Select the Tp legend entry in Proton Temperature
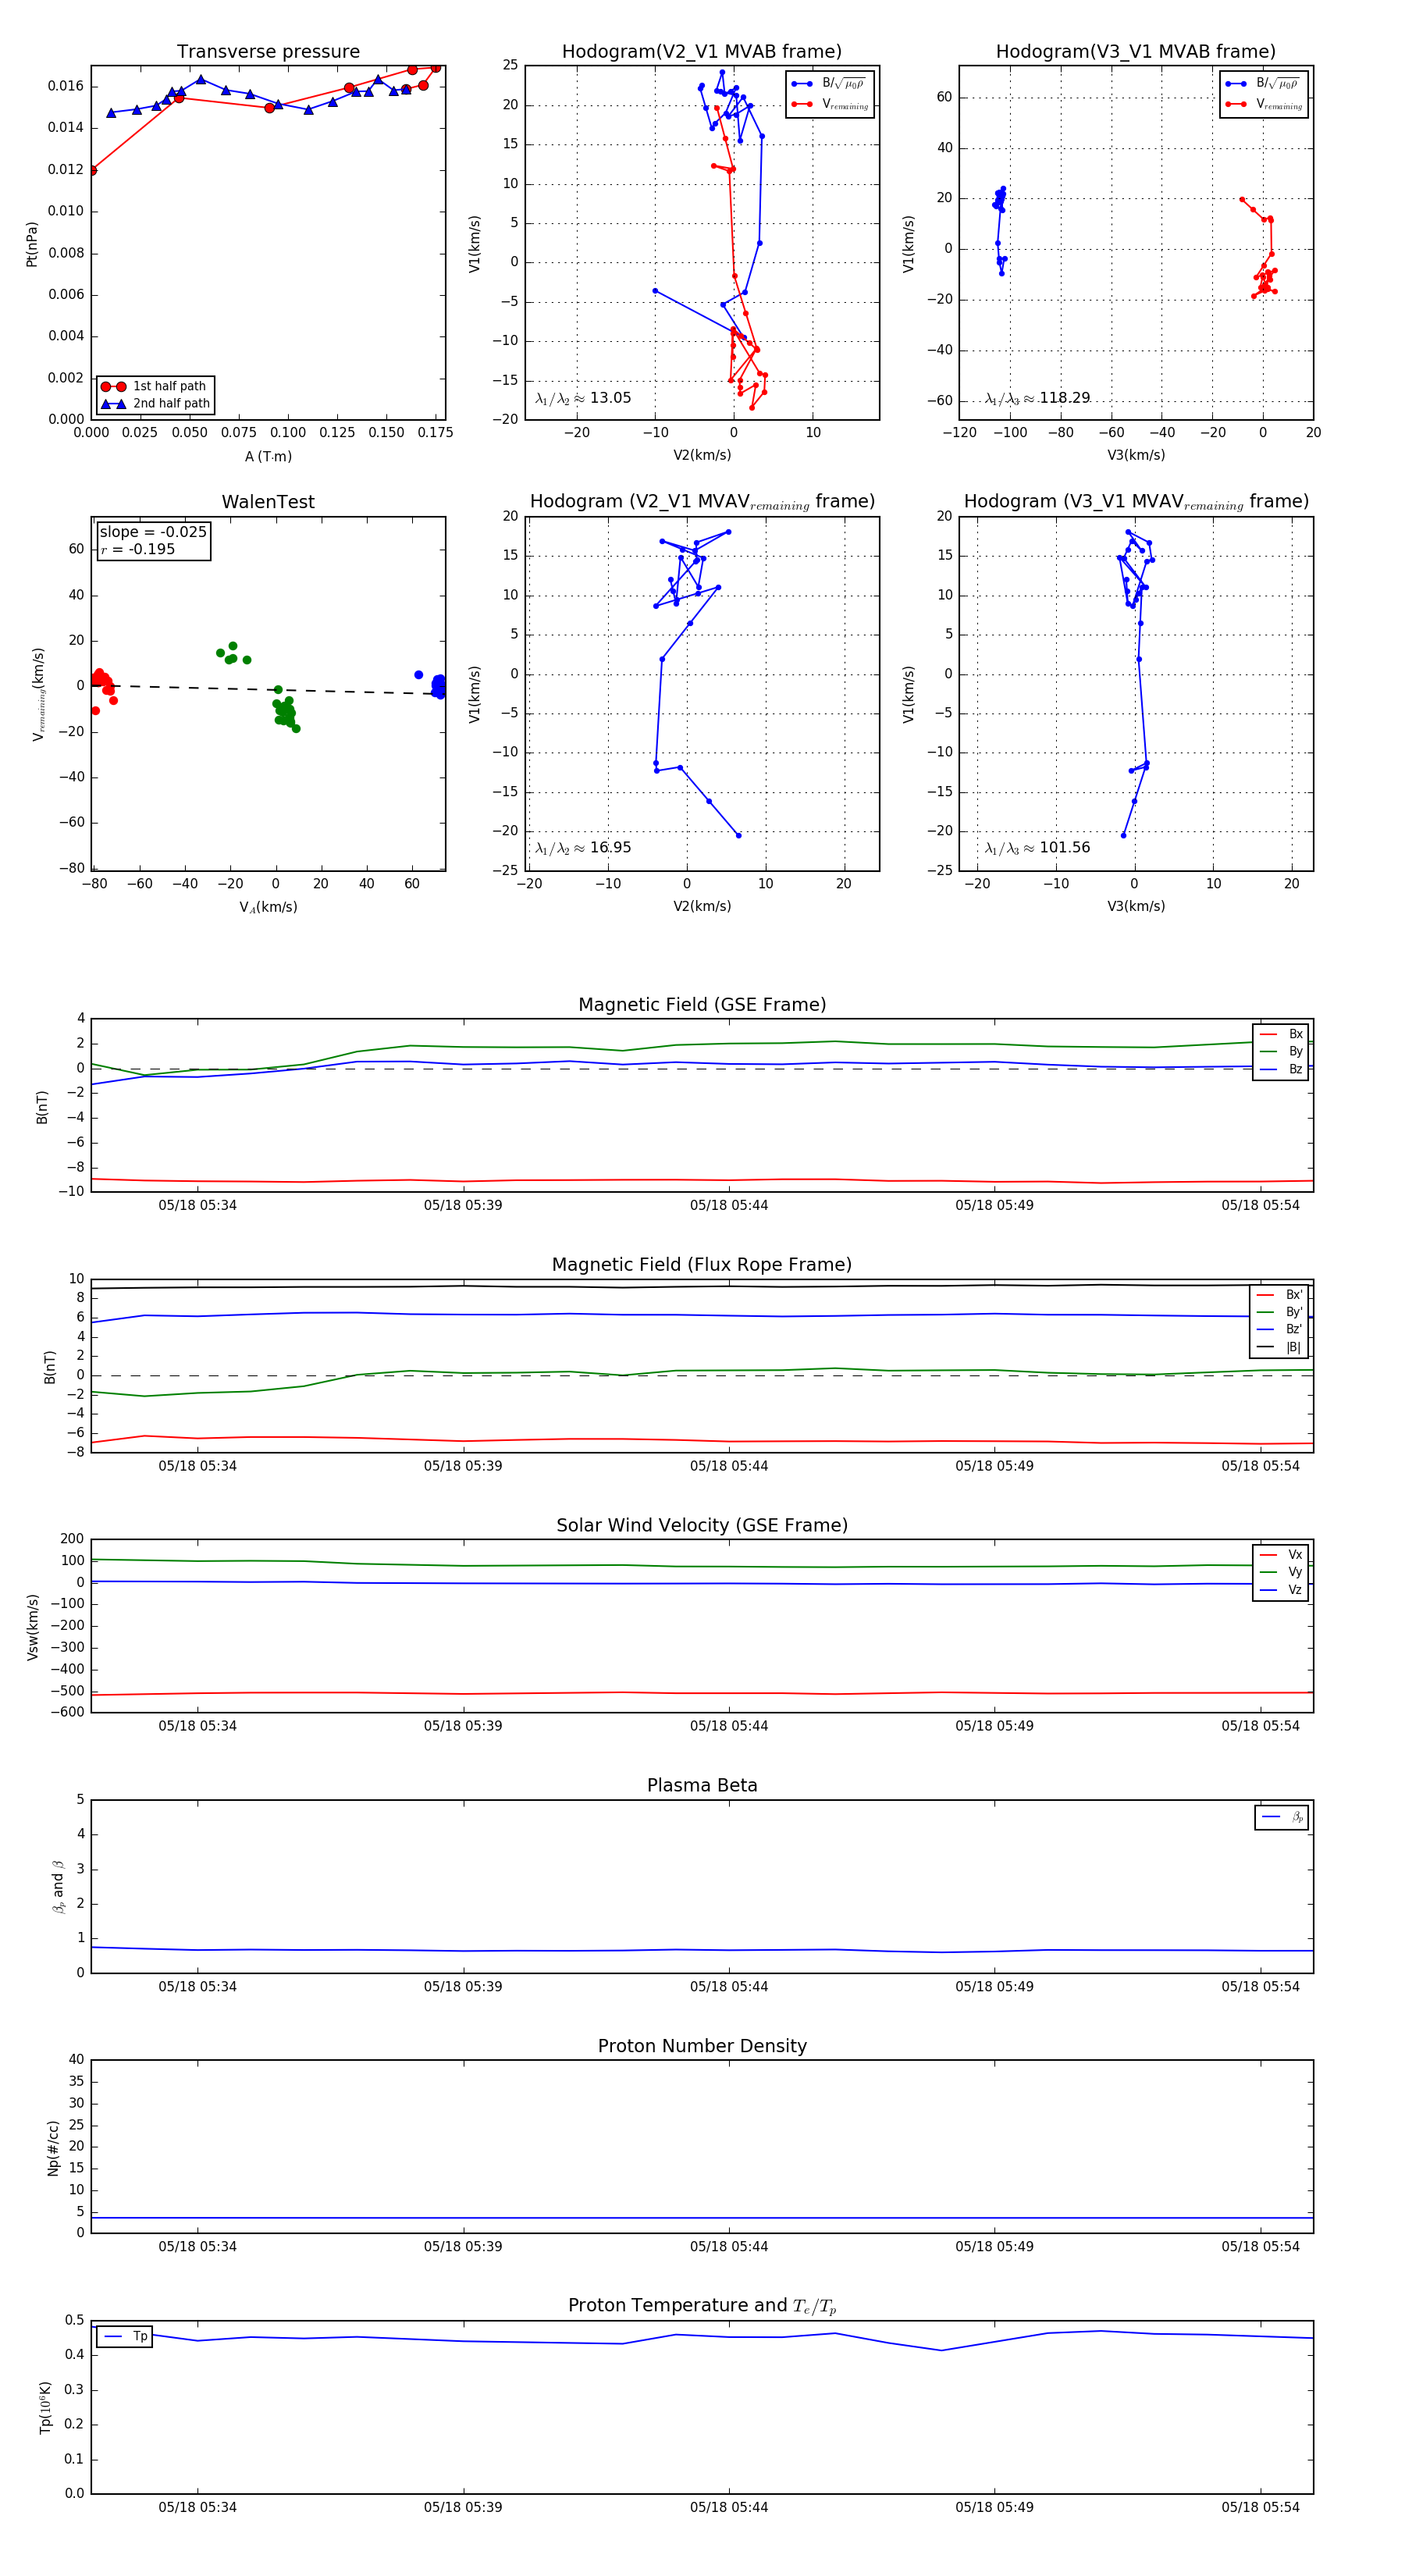 (x=125, y=2337)
